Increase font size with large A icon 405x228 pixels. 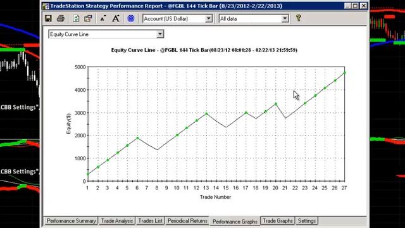(x=116, y=18)
